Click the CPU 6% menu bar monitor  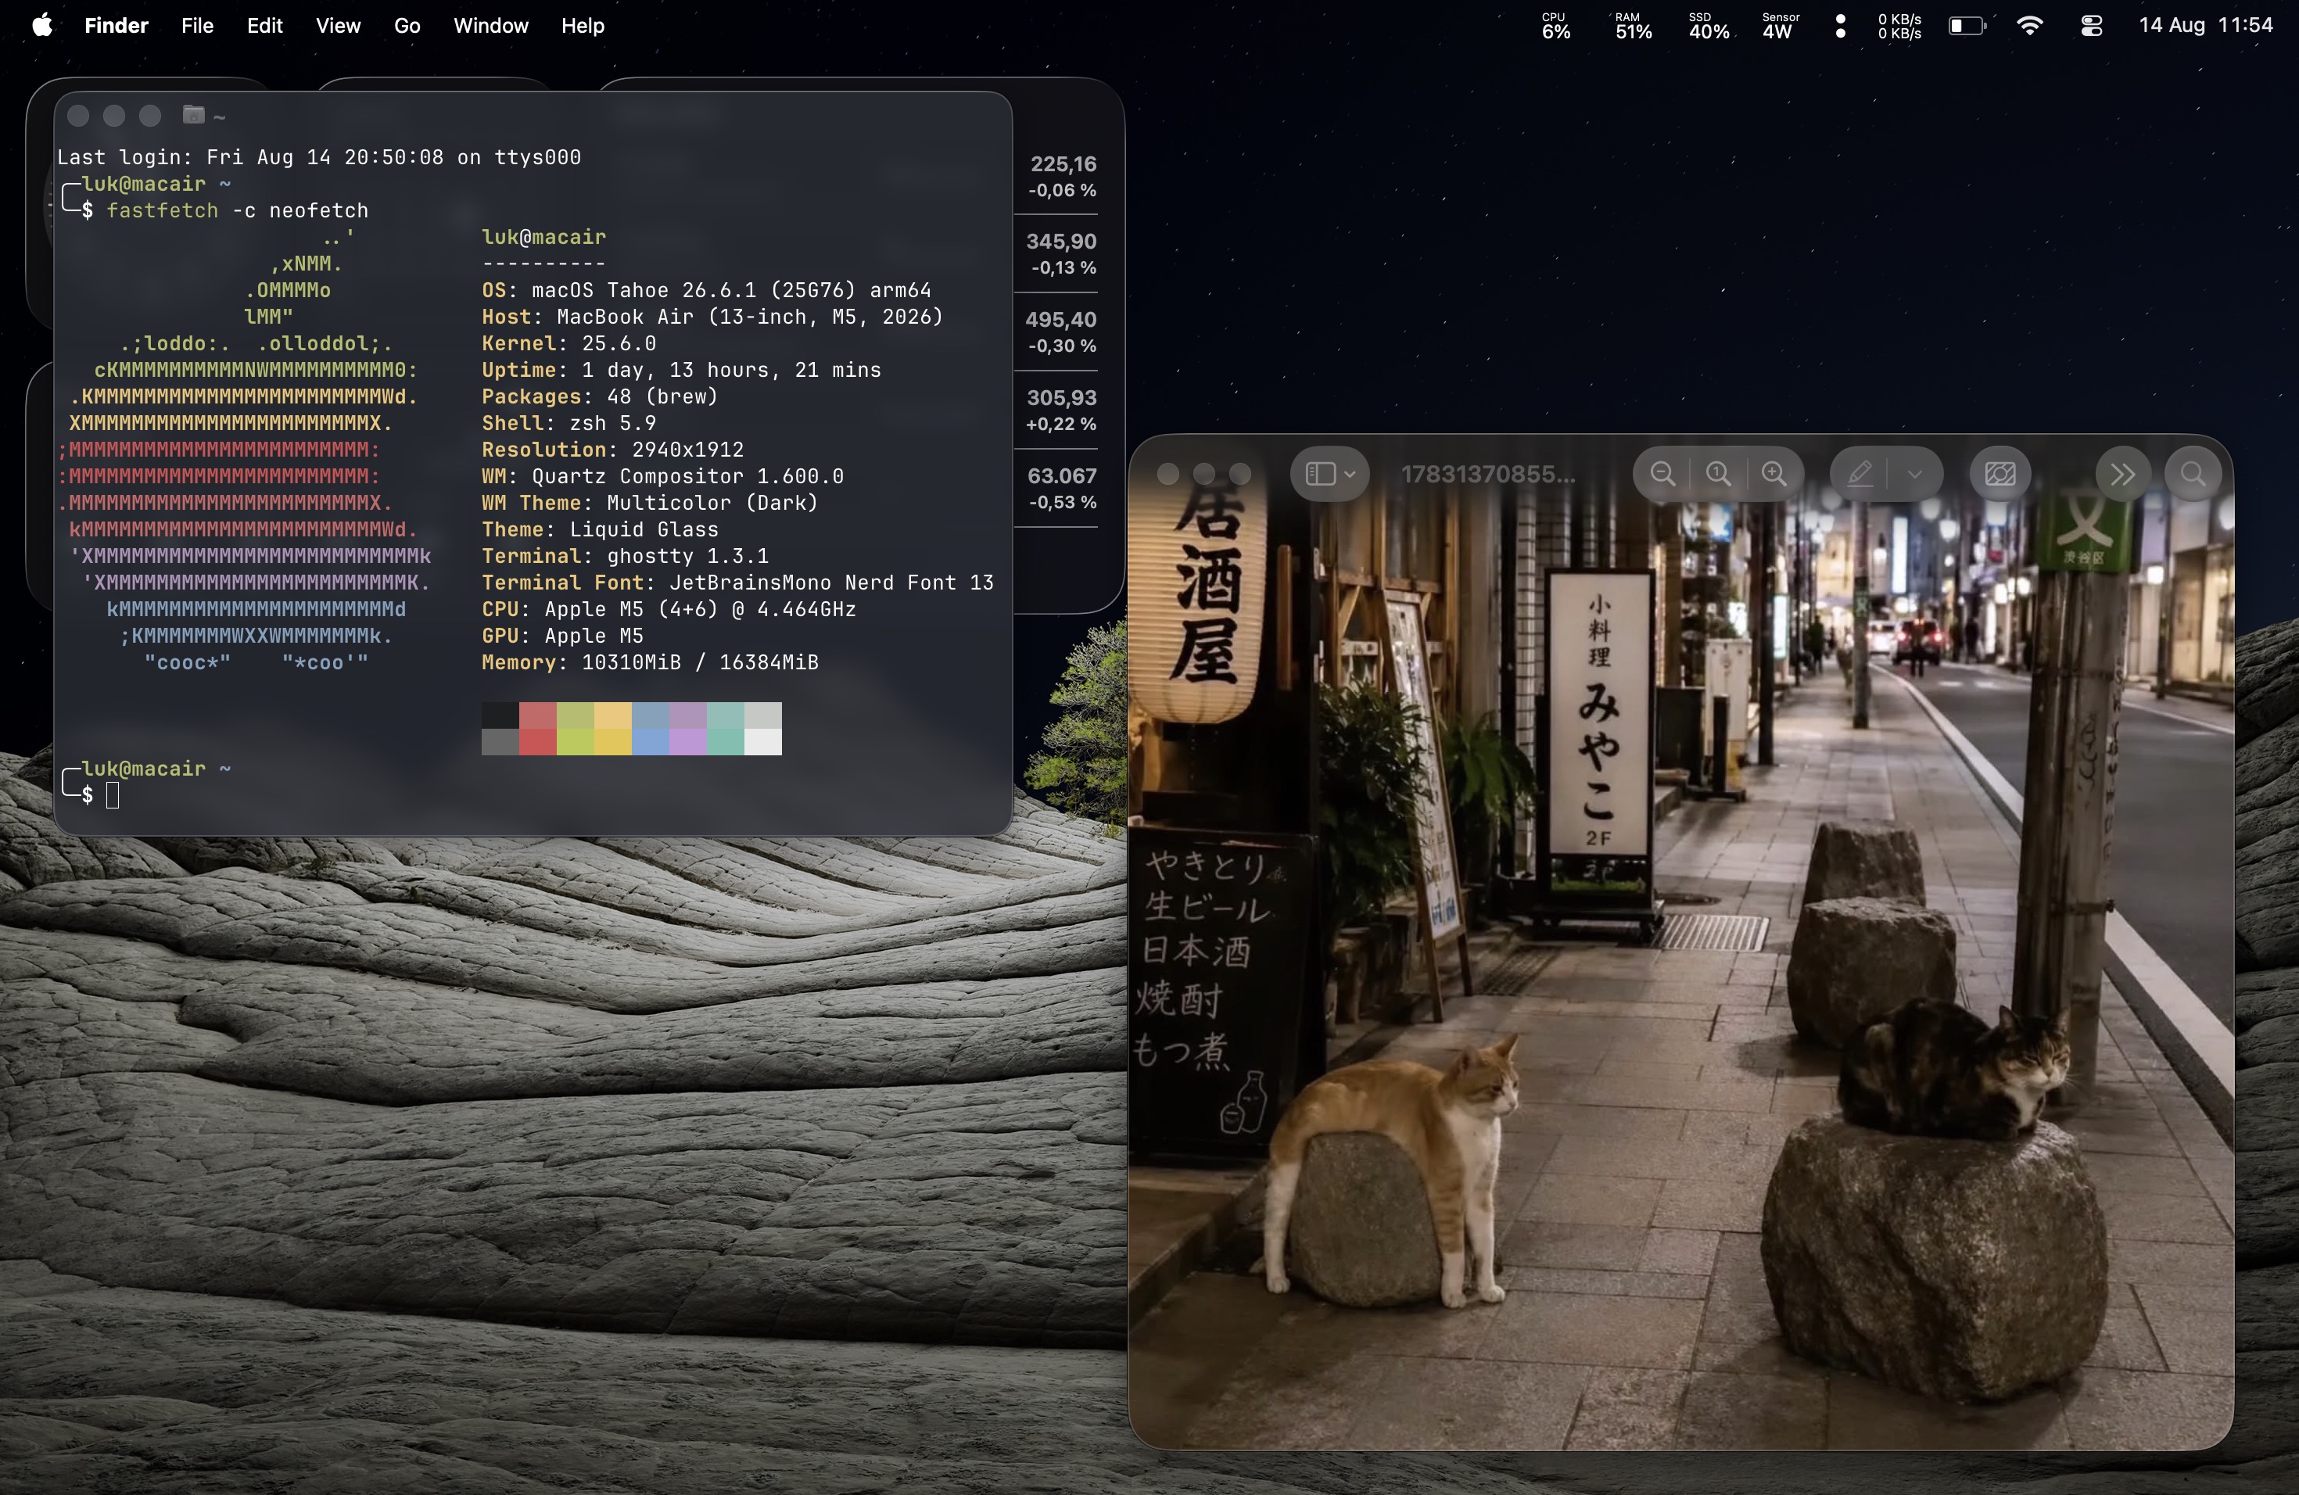pyautogui.click(x=1555, y=26)
